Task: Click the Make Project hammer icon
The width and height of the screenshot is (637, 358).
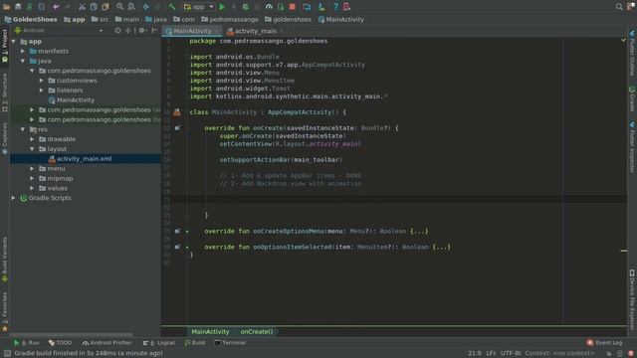Action: (172, 7)
